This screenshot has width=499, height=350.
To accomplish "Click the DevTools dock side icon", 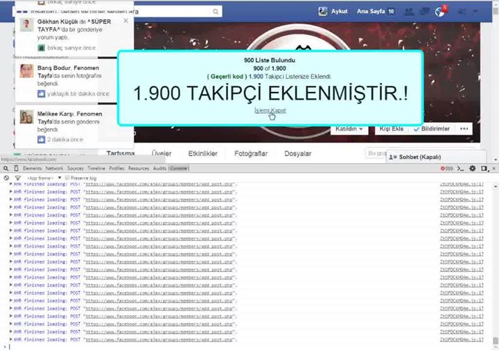I will pyautogui.click(x=484, y=168).
